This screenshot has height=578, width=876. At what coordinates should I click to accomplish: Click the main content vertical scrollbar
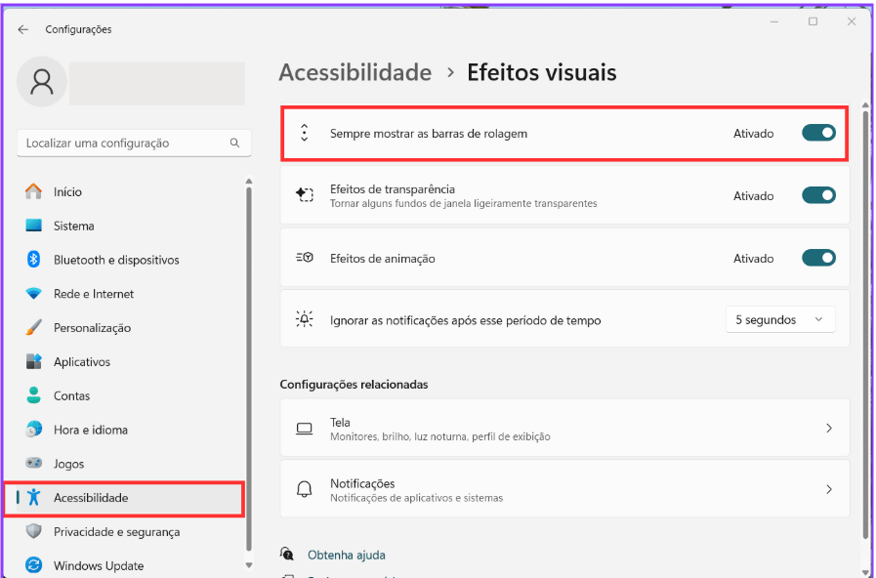[864, 322]
